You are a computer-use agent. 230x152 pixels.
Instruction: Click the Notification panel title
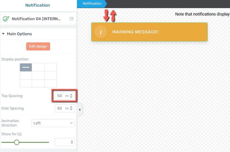[38, 5]
